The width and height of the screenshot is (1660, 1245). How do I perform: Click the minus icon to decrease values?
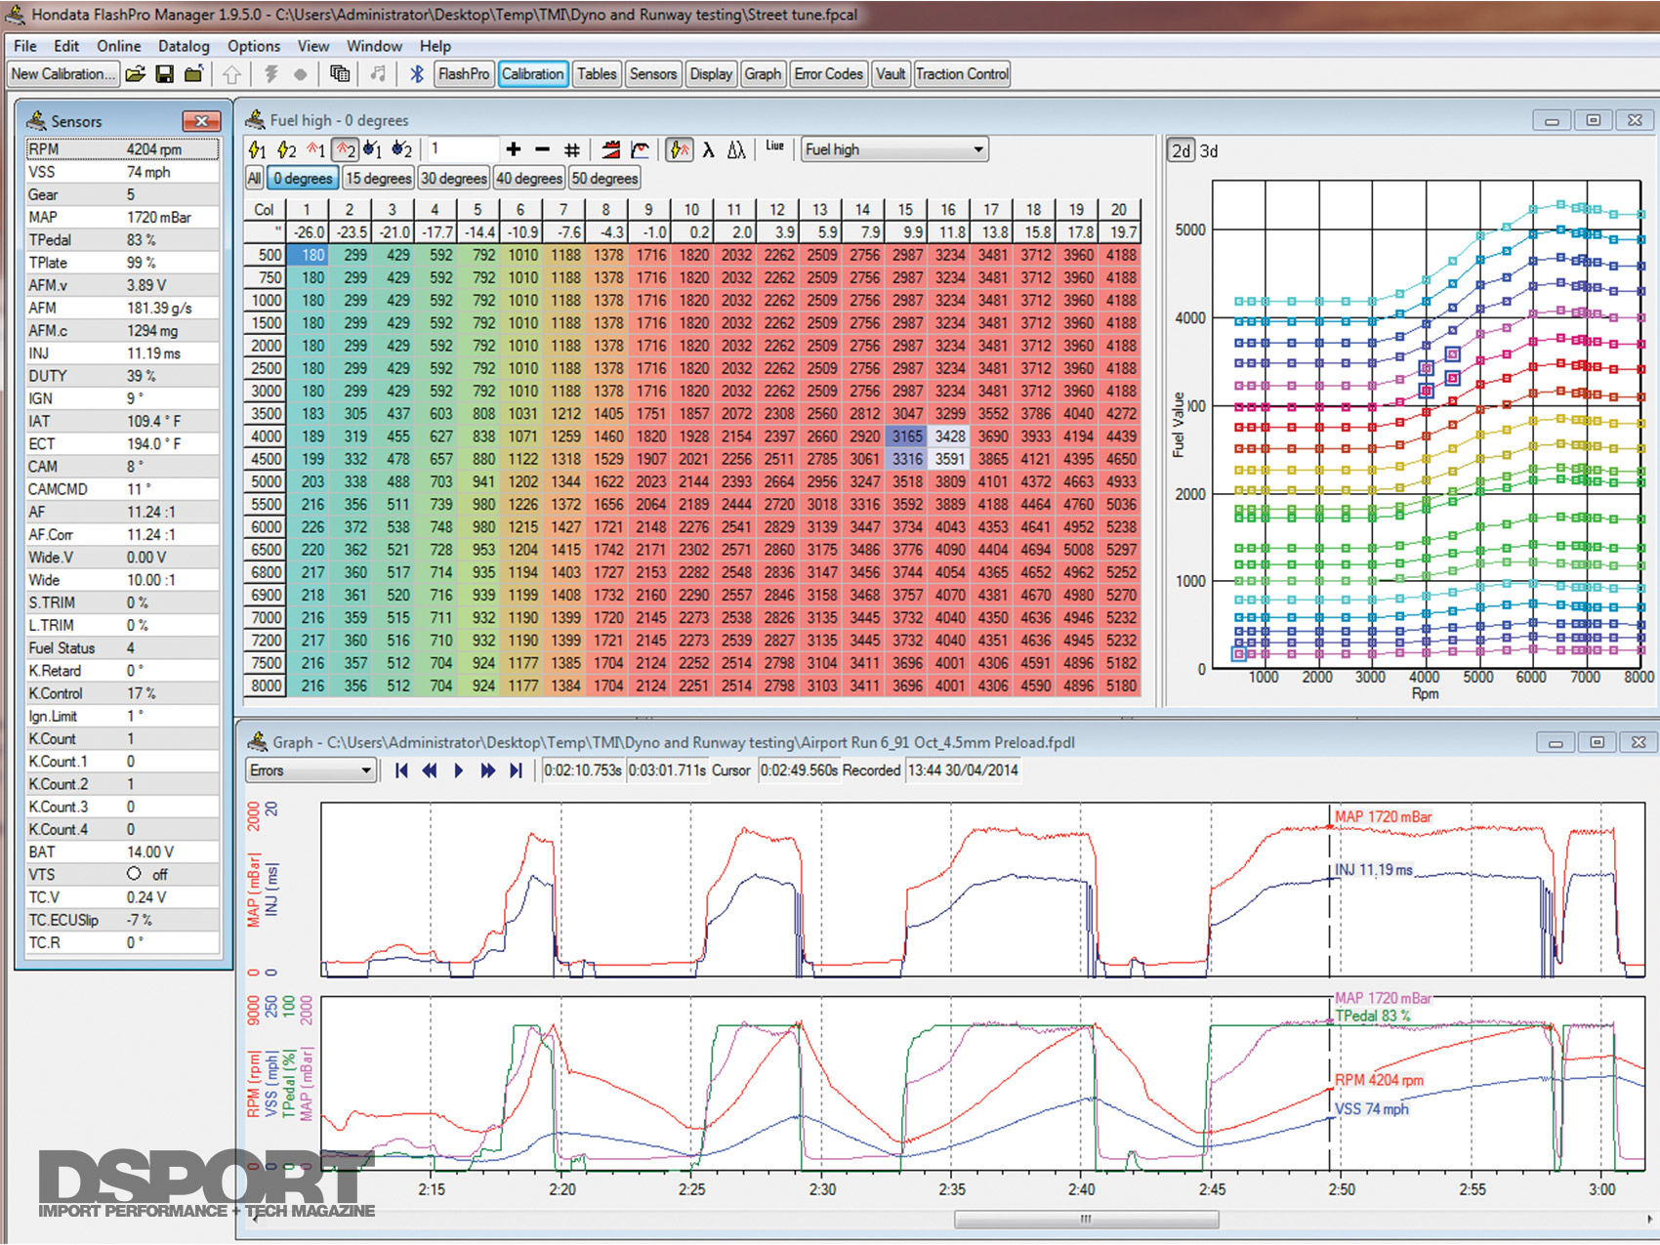coord(543,149)
